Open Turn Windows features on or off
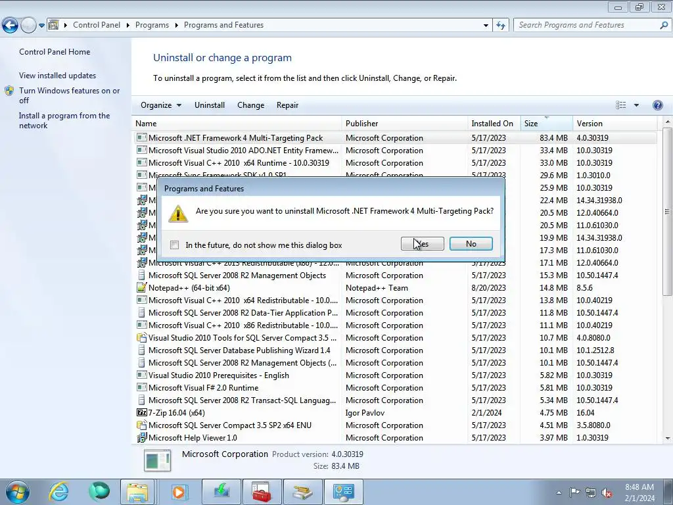673x505 pixels. point(69,95)
